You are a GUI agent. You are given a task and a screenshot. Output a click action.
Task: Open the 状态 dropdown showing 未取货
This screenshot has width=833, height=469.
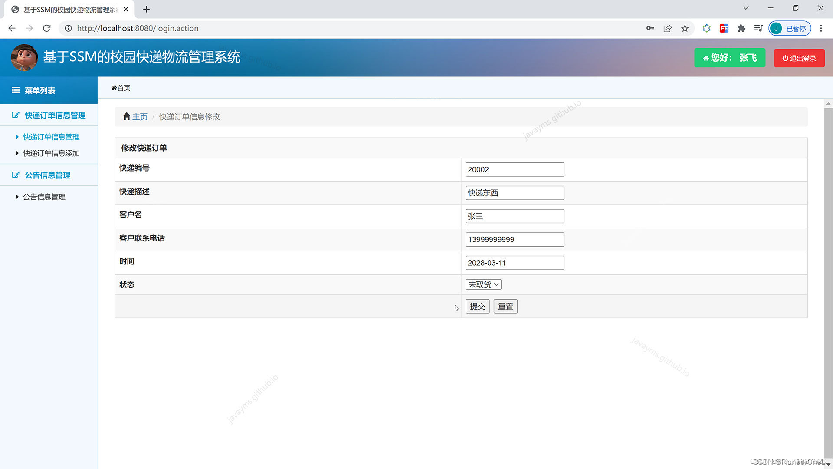click(x=483, y=284)
